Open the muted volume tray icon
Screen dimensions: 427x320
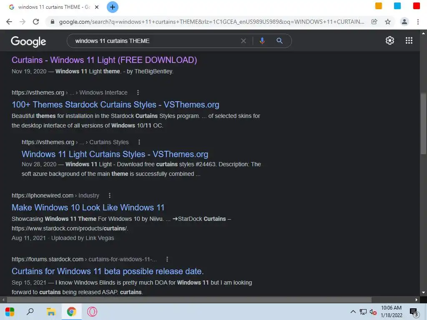tap(373, 312)
